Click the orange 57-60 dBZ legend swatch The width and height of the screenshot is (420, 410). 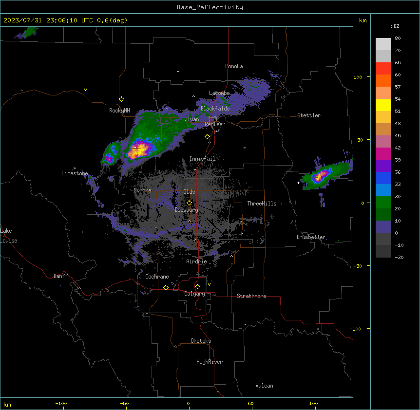pos(383,80)
